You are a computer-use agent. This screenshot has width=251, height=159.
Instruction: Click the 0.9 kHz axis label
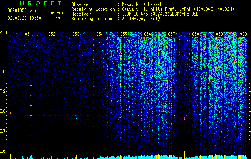point(3,91)
